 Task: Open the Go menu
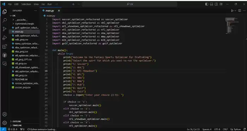click(43, 4)
